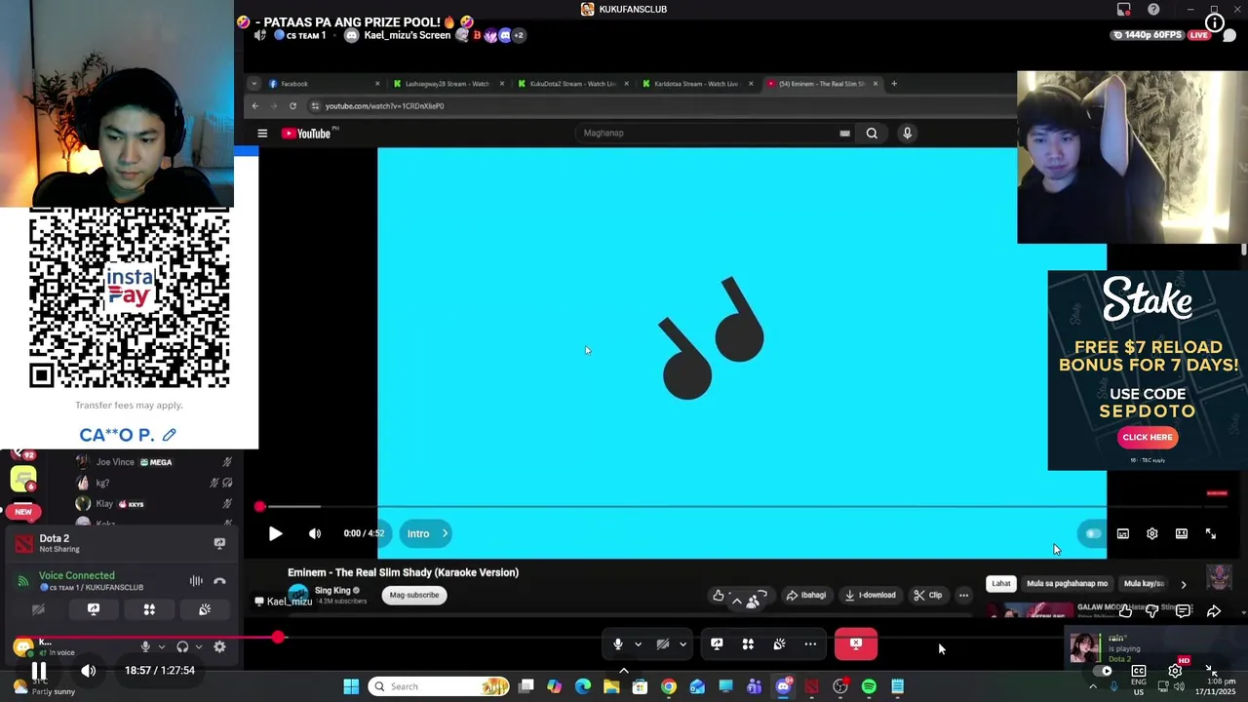Exit fullscreen on outer player
This screenshot has height=702, width=1248.
point(1210,671)
